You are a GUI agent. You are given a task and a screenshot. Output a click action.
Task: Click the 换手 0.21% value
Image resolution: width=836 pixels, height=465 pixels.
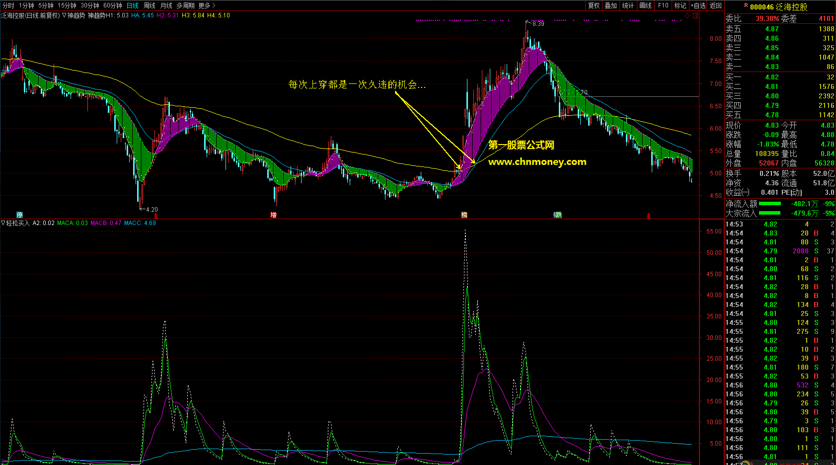[x=769, y=173]
